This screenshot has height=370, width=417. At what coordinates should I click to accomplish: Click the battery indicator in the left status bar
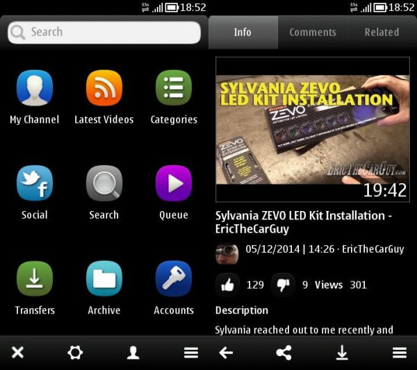tap(172, 8)
